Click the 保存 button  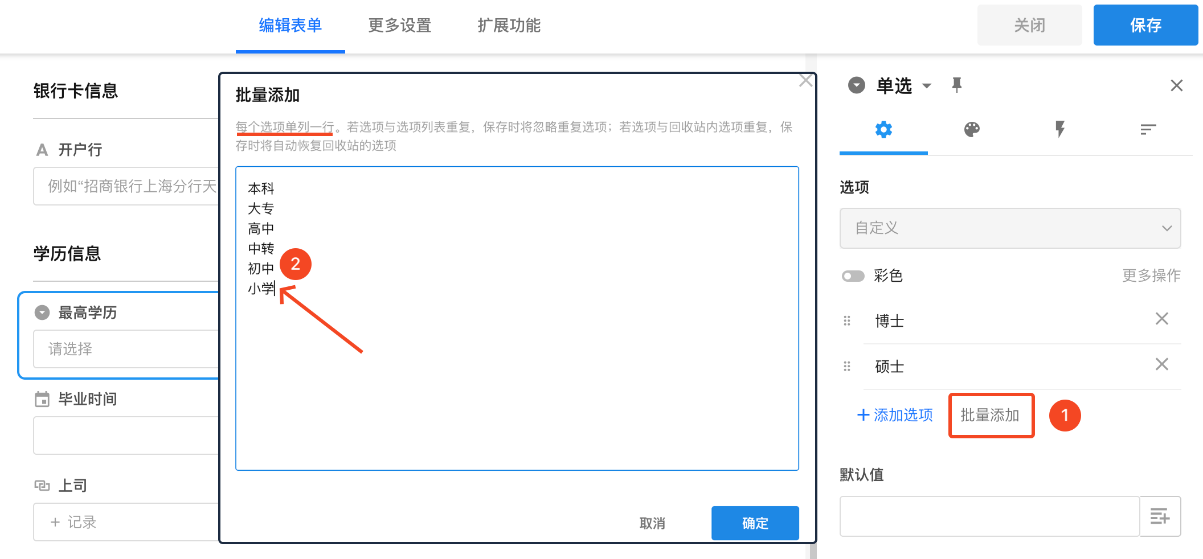tap(1145, 26)
